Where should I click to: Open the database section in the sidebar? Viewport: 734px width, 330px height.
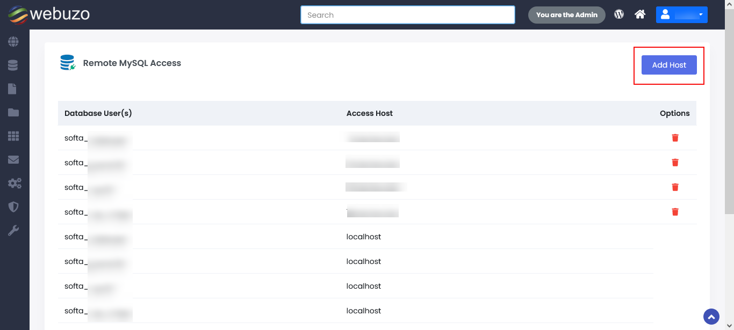13,65
